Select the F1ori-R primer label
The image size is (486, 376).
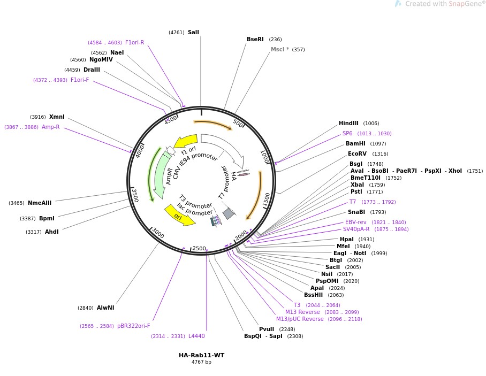tap(134, 42)
